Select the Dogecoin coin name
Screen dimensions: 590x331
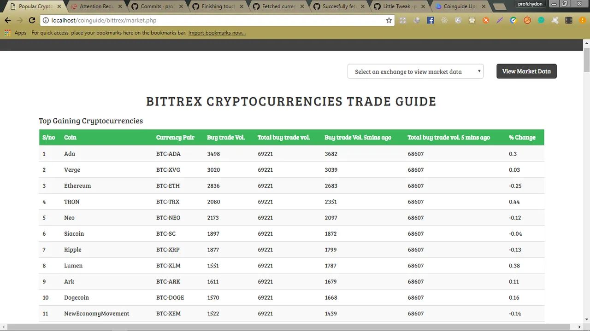click(x=77, y=298)
